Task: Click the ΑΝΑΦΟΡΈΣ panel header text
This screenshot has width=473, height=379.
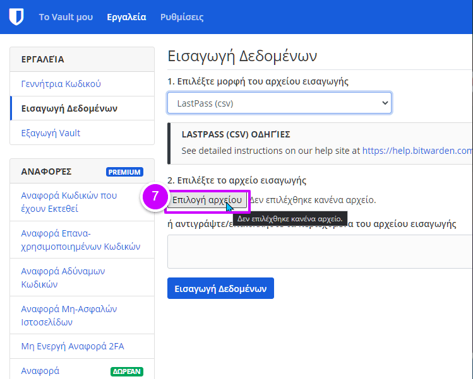Action: [x=46, y=172]
